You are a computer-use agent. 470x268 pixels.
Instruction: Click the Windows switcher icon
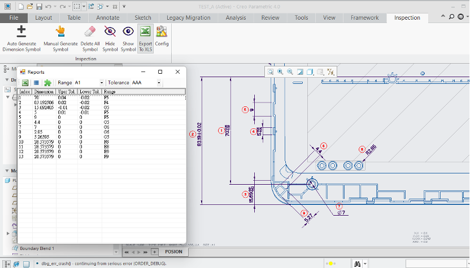[100, 6]
